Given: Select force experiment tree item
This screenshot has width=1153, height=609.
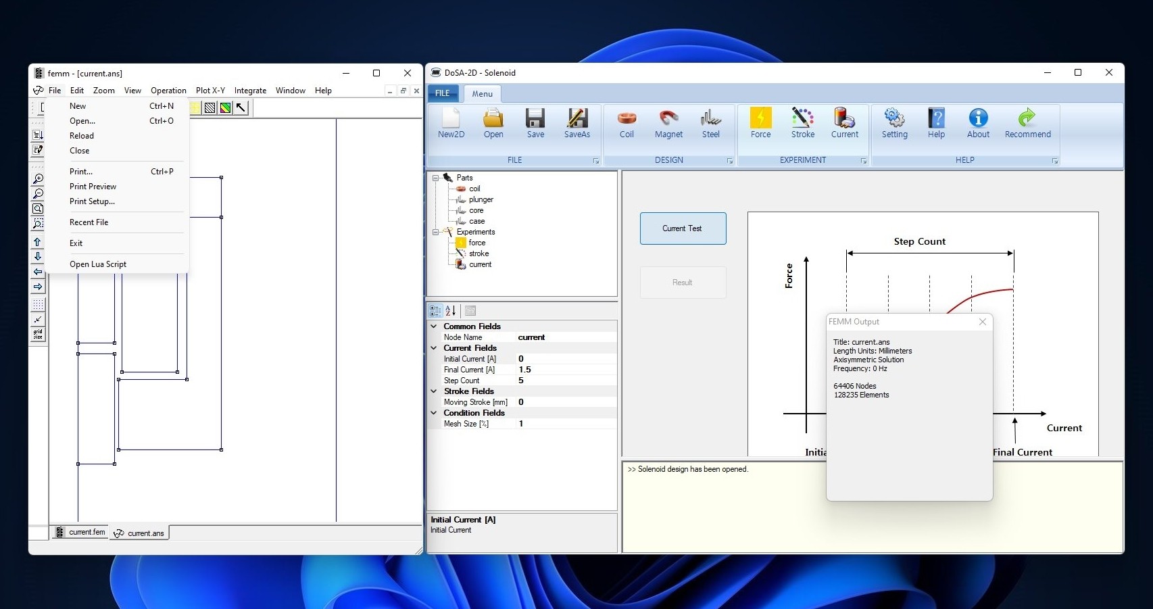Looking at the screenshot, I should (477, 243).
